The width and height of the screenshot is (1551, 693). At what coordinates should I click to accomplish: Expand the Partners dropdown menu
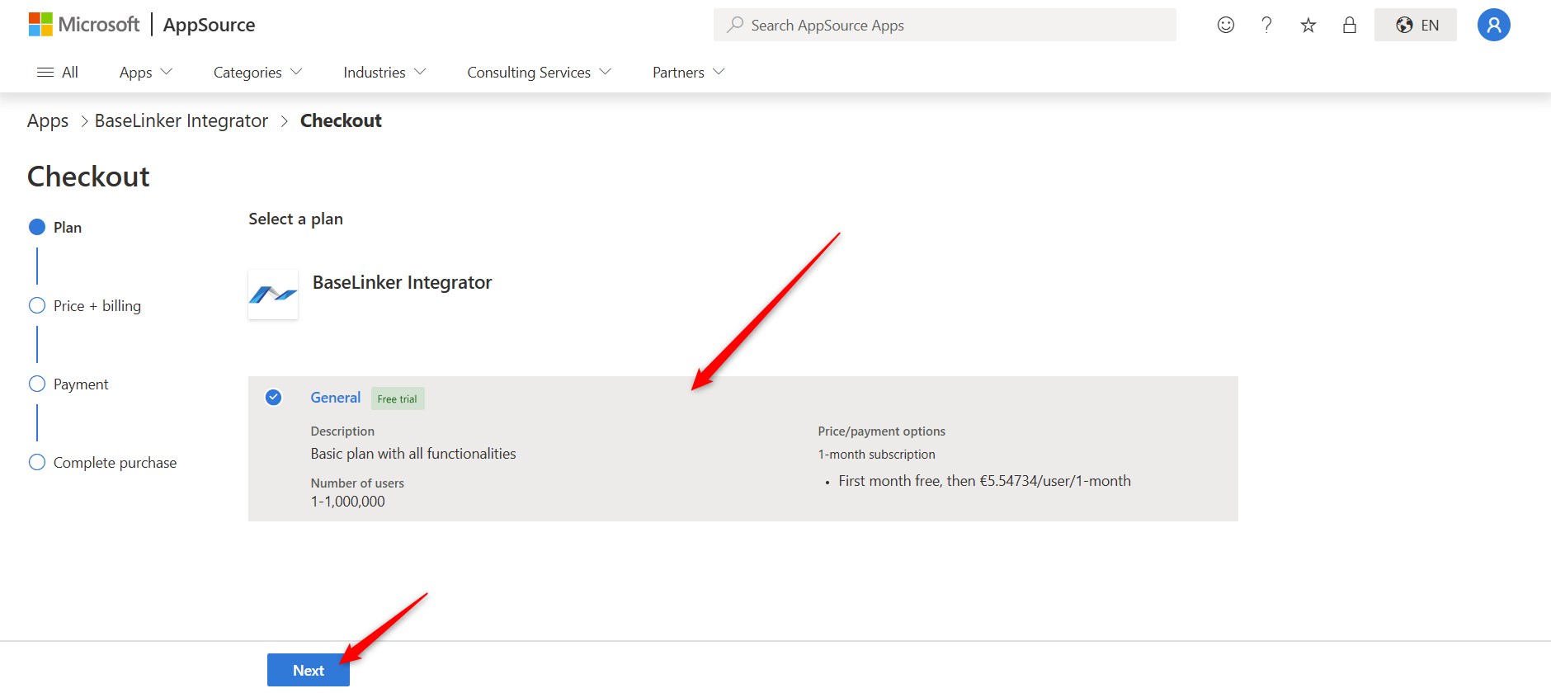click(689, 73)
